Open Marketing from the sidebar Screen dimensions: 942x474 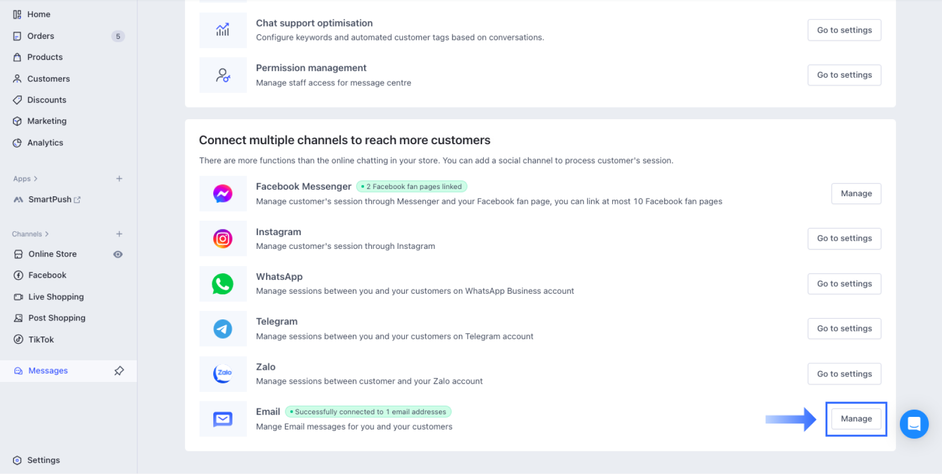(47, 121)
